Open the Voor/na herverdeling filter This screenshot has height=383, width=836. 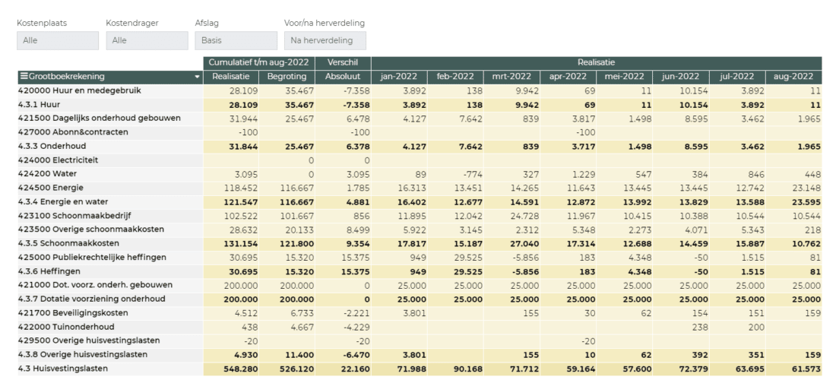pos(325,40)
